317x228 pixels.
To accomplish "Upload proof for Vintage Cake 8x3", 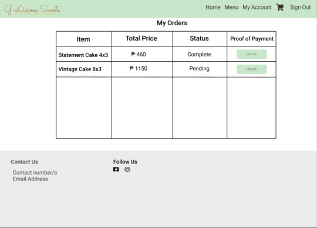I will pyautogui.click(x=252, y=69).
